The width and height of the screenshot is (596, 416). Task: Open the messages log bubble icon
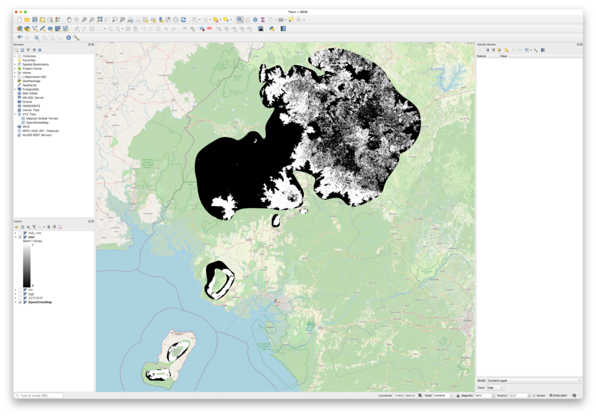(x=574, y=395)
